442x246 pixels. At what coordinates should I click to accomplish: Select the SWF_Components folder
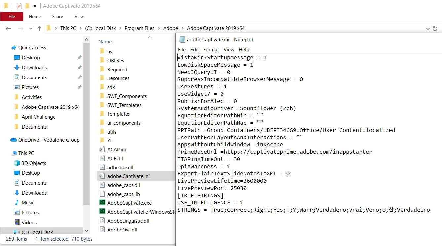coord(127,96)
